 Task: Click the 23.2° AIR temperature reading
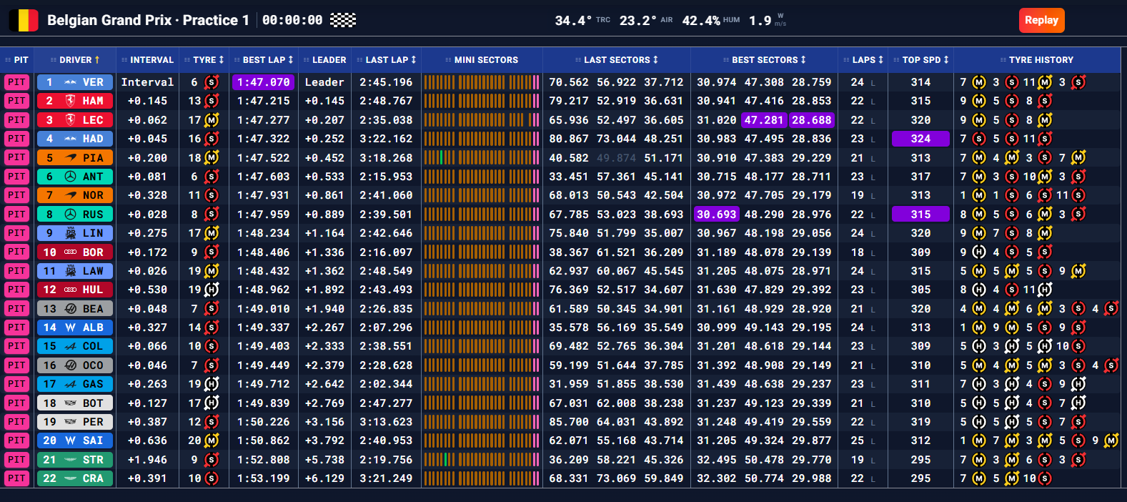pyautogui.click(x=646, y=21)
